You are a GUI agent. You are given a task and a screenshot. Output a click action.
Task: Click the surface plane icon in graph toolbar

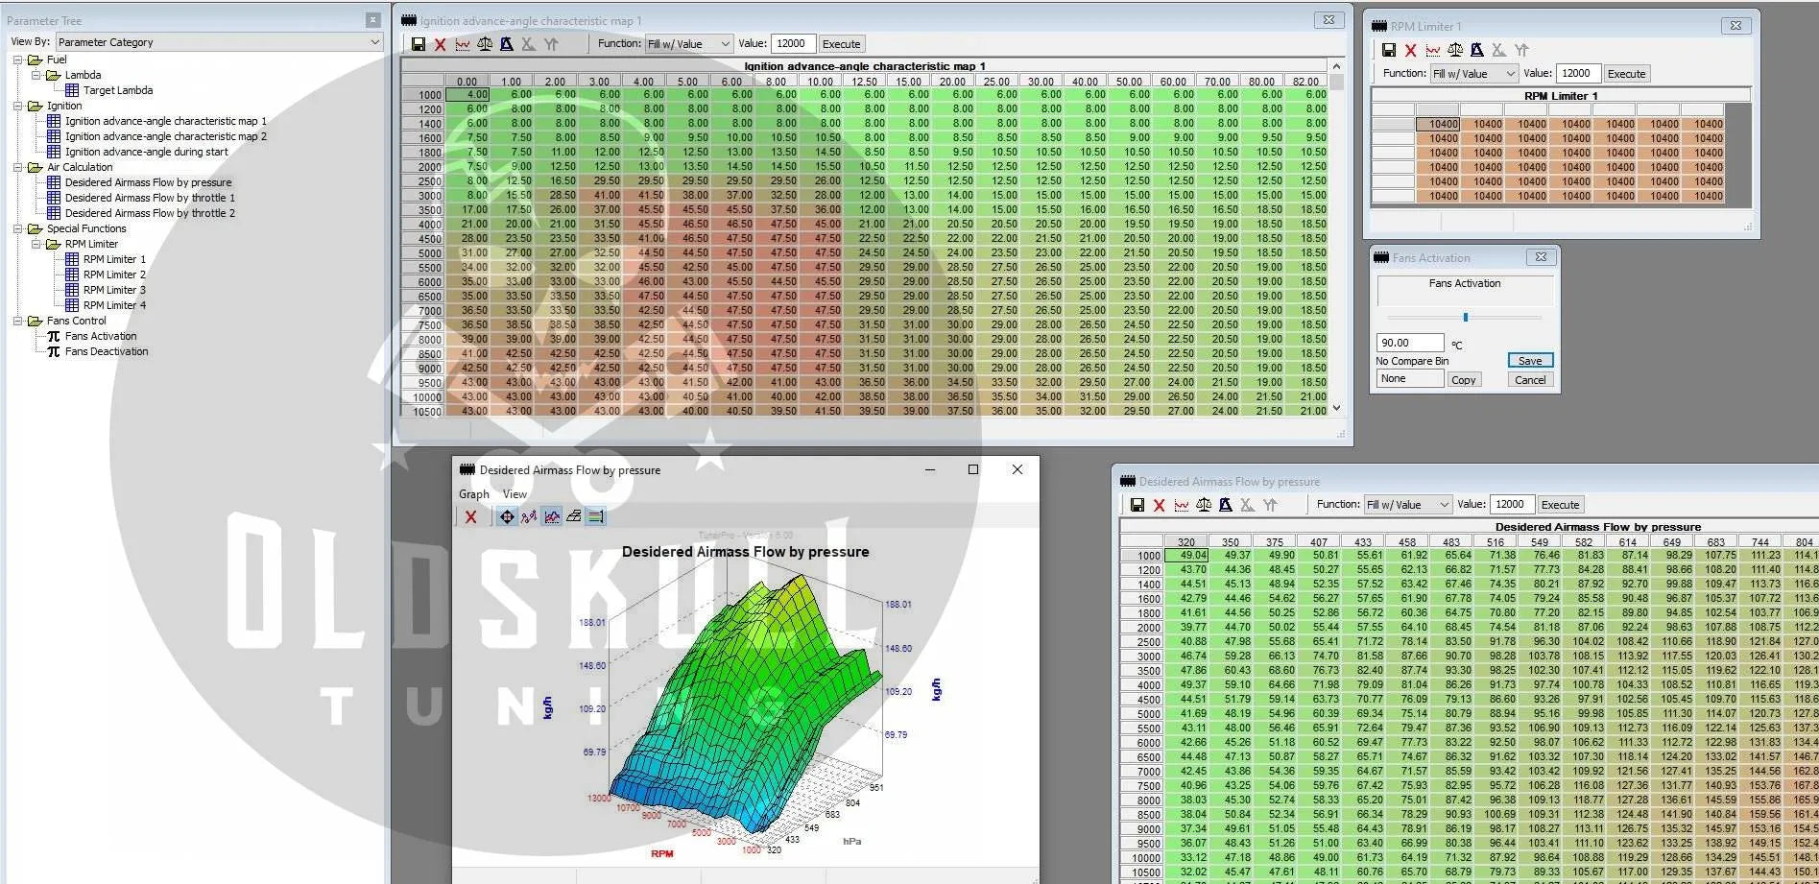[x=574, y=516]
